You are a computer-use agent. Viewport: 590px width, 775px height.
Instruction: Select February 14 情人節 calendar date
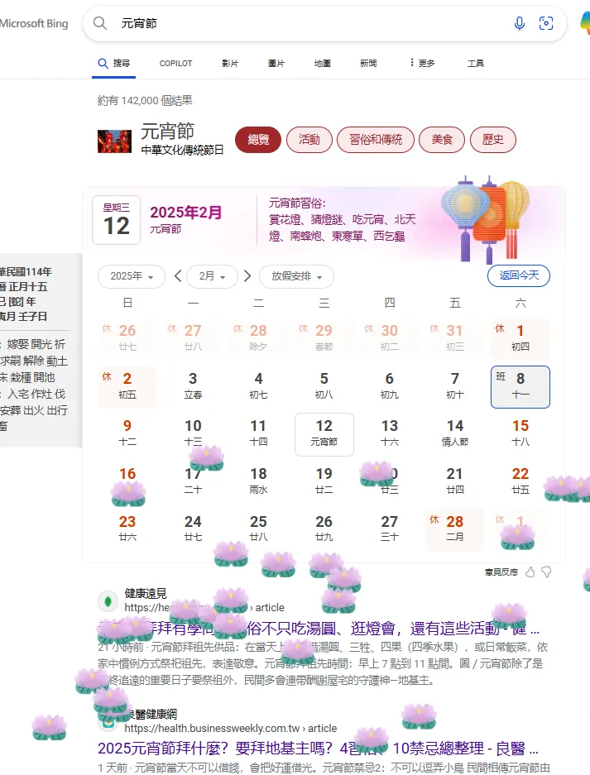pyautogui.click(x=455, y=433)
